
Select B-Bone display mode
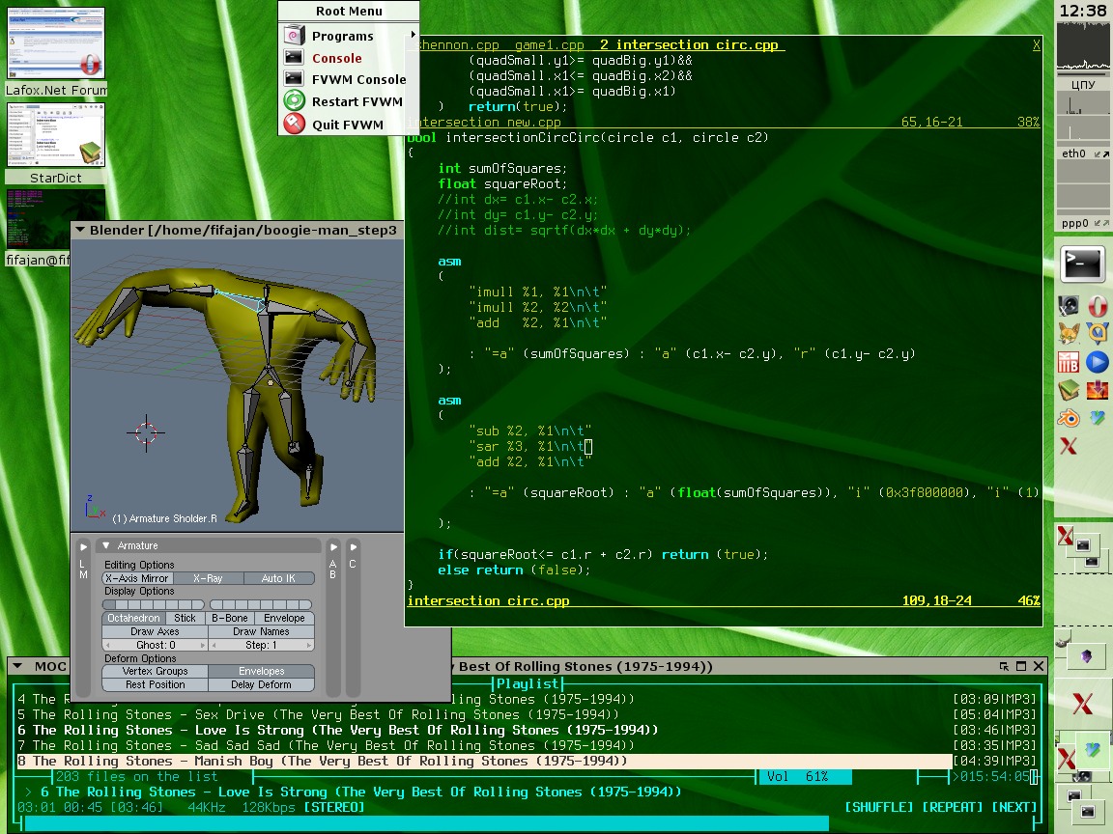point(230,618)
